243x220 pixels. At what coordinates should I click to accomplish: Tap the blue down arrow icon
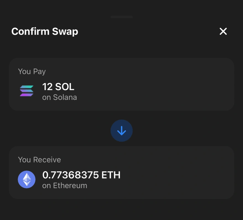tap(122, 131)
